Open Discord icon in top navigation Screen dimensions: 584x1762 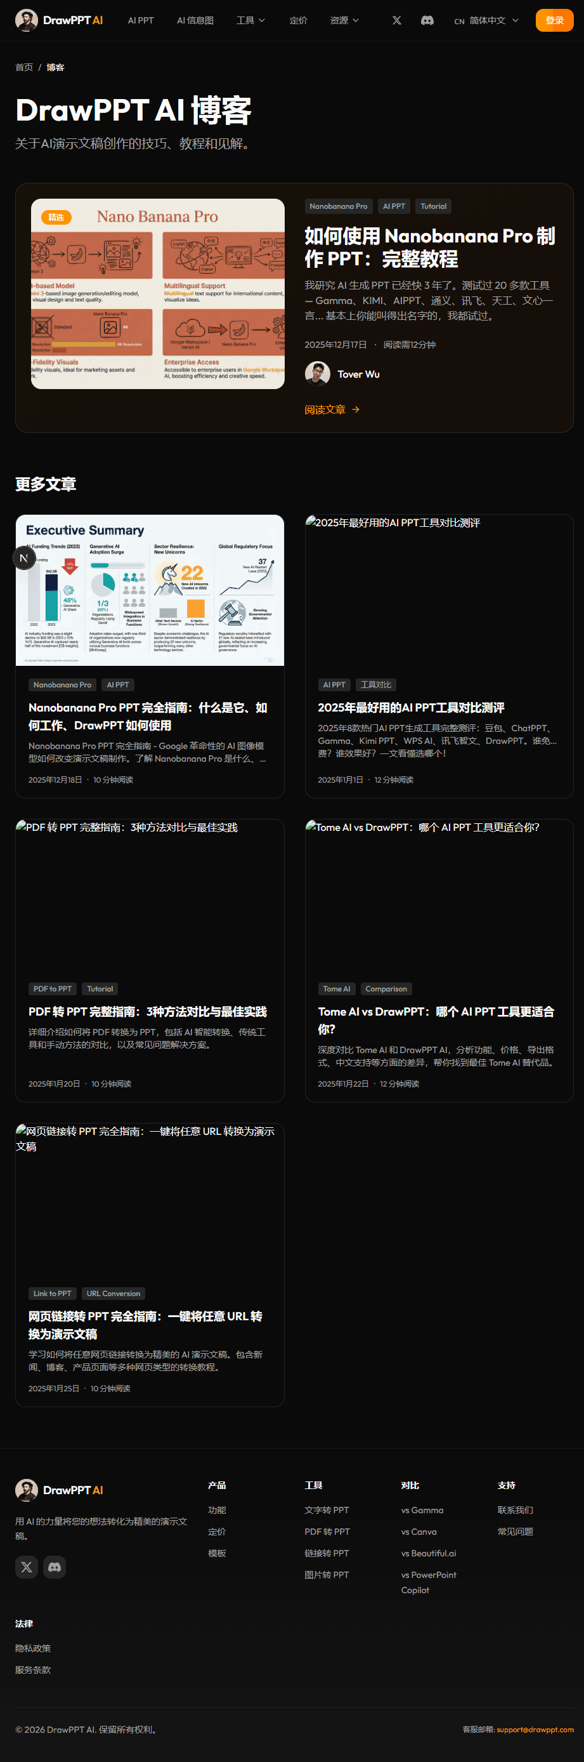pos(427,20)
